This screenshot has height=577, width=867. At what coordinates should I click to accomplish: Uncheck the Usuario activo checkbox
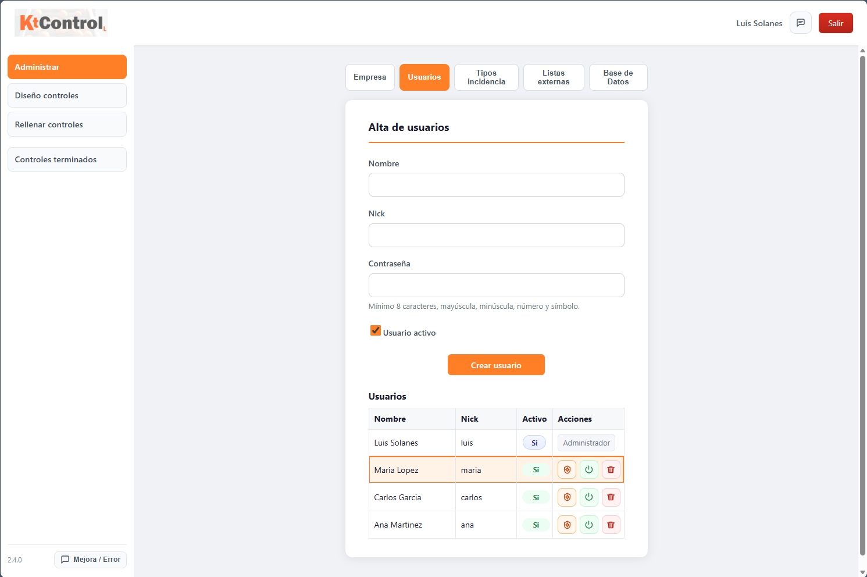coord(376,331)
